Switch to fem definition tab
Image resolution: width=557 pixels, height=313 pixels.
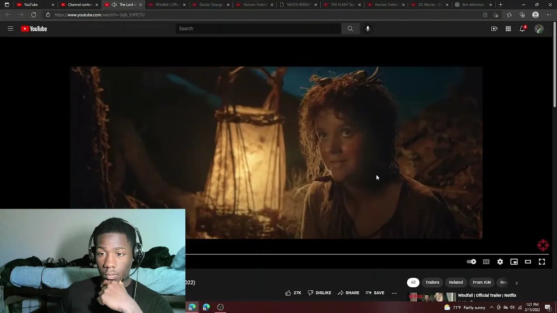click(473, 5)
